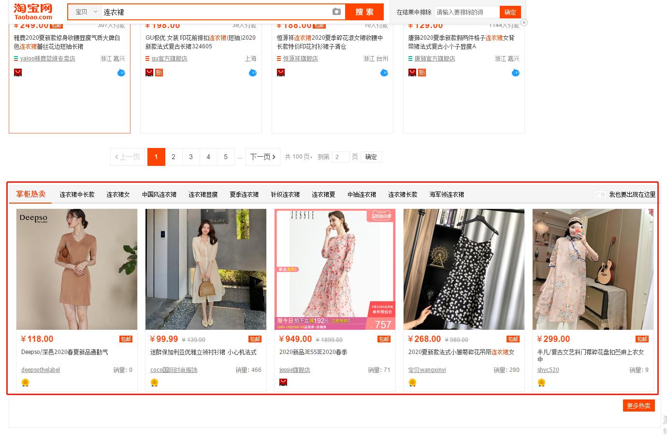Open the JESSIE floral dress thumbnail

[x=334, y=269]
